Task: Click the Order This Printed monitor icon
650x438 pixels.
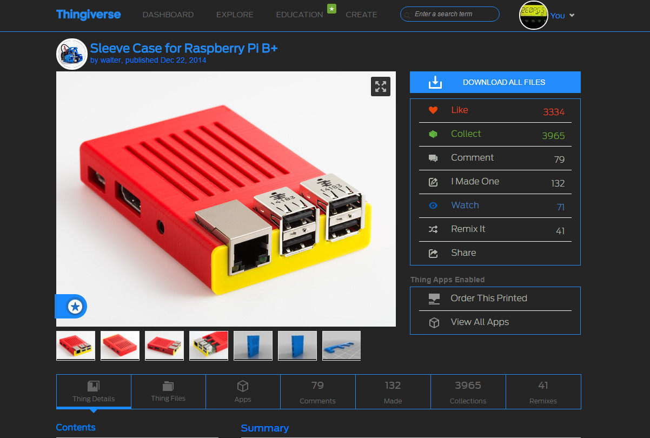Action: tap(433, 298)
